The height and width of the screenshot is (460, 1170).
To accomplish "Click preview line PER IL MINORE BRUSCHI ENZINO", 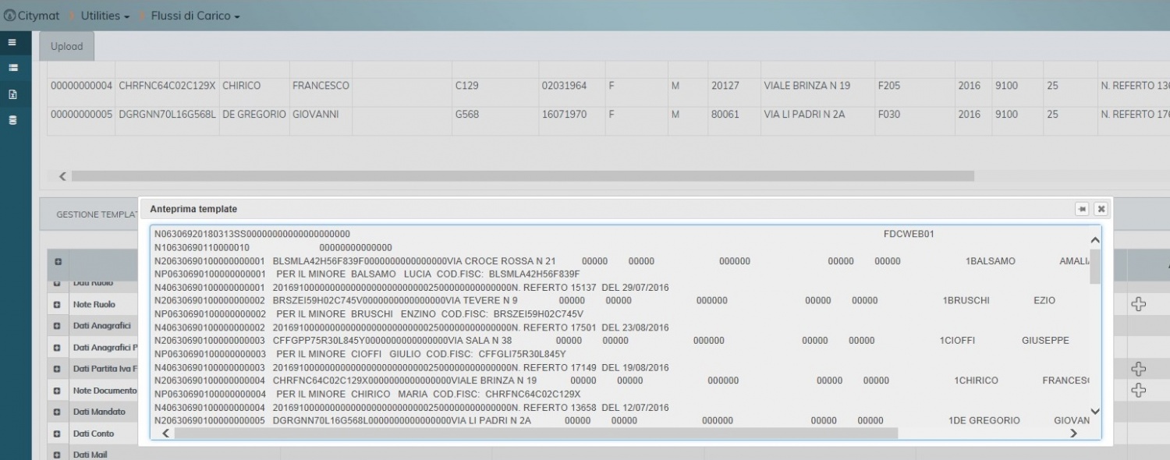I will pos(367,314).
